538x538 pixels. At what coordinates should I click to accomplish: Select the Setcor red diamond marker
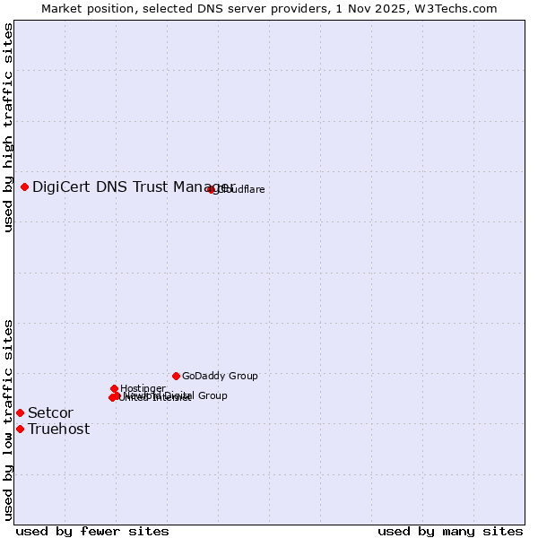(20, 412)
